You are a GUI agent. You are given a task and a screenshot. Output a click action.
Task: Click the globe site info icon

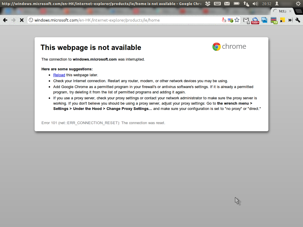click(x=31, y=20)
